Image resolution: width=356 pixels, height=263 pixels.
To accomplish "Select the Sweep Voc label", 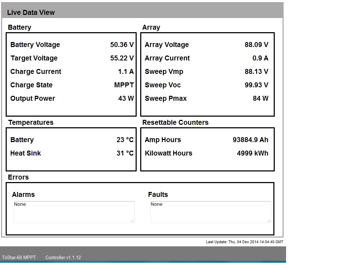I will coord(162,85).
